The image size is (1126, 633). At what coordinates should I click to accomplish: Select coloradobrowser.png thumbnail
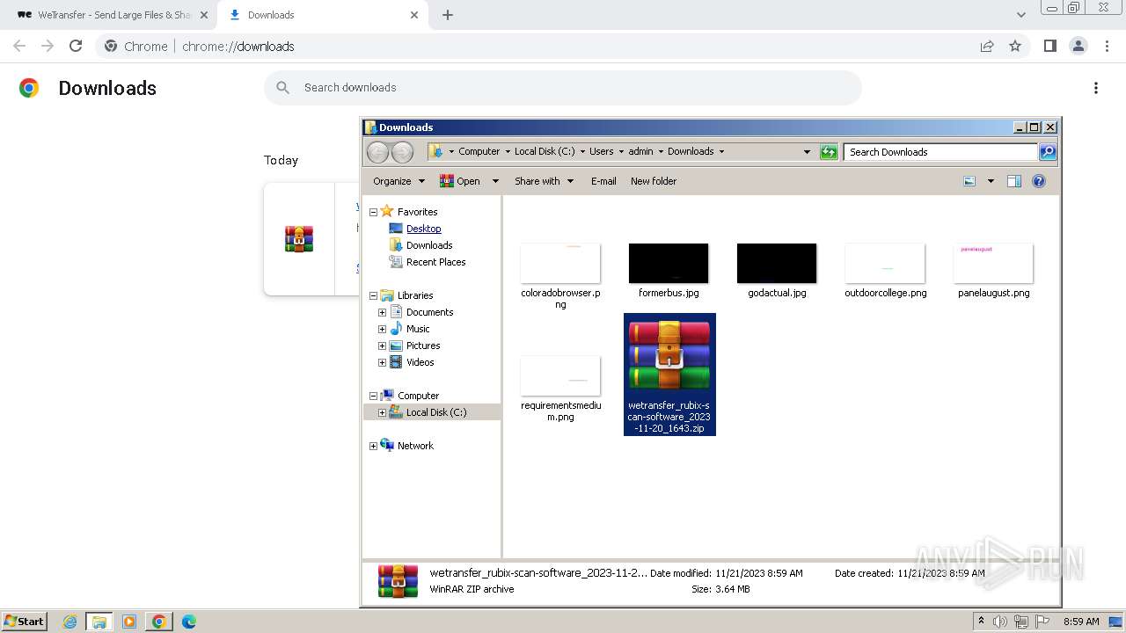coord(560,264)
